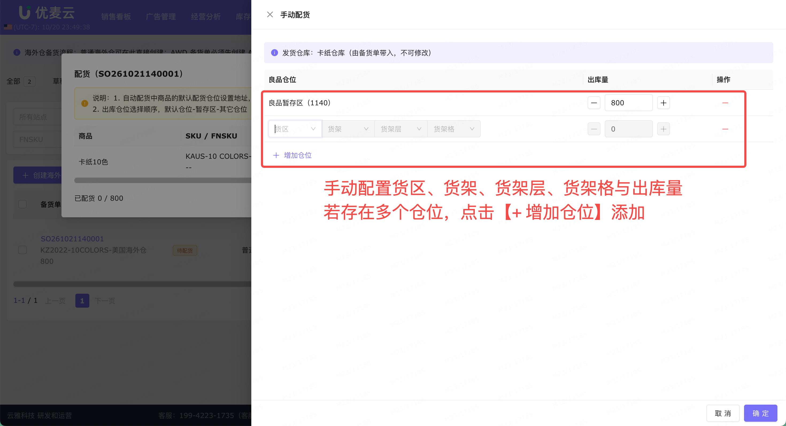Click 增加仓位 to add a location

point(292,155)
